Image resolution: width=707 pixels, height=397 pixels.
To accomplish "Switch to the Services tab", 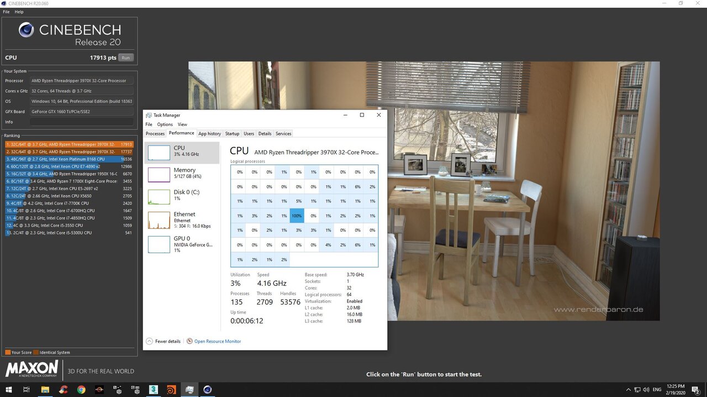I will click(x=283, y=133).
